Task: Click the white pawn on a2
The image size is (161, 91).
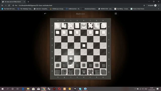Action: 103,32
